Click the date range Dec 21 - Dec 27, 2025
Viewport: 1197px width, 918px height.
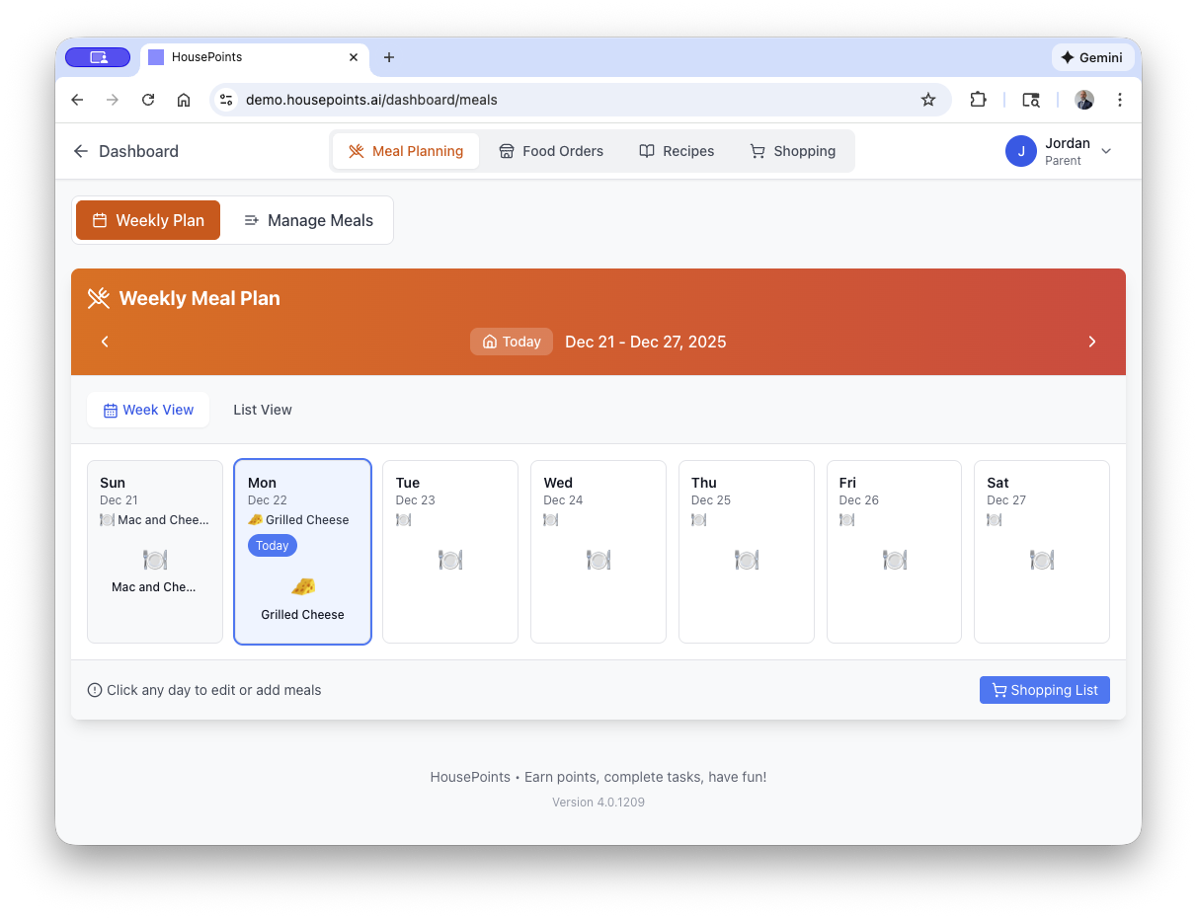click(646, 342)
